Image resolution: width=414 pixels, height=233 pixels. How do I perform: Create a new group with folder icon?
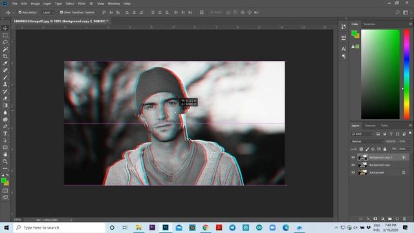click(389, 219)
